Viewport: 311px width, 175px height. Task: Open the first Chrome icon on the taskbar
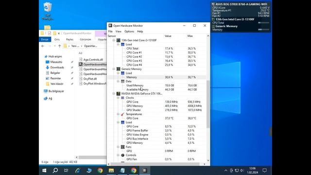tap(100, 171)
